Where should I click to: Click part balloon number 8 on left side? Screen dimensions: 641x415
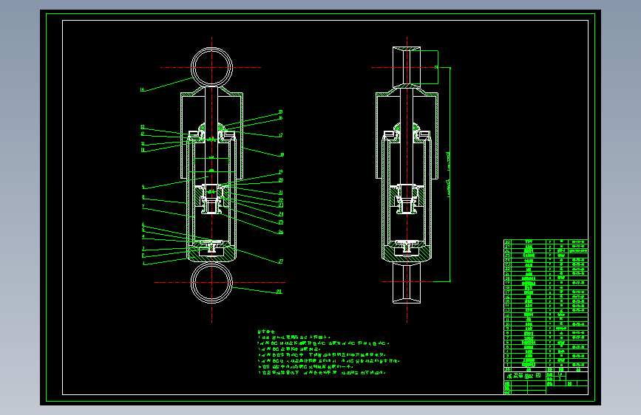pos(143,197)
